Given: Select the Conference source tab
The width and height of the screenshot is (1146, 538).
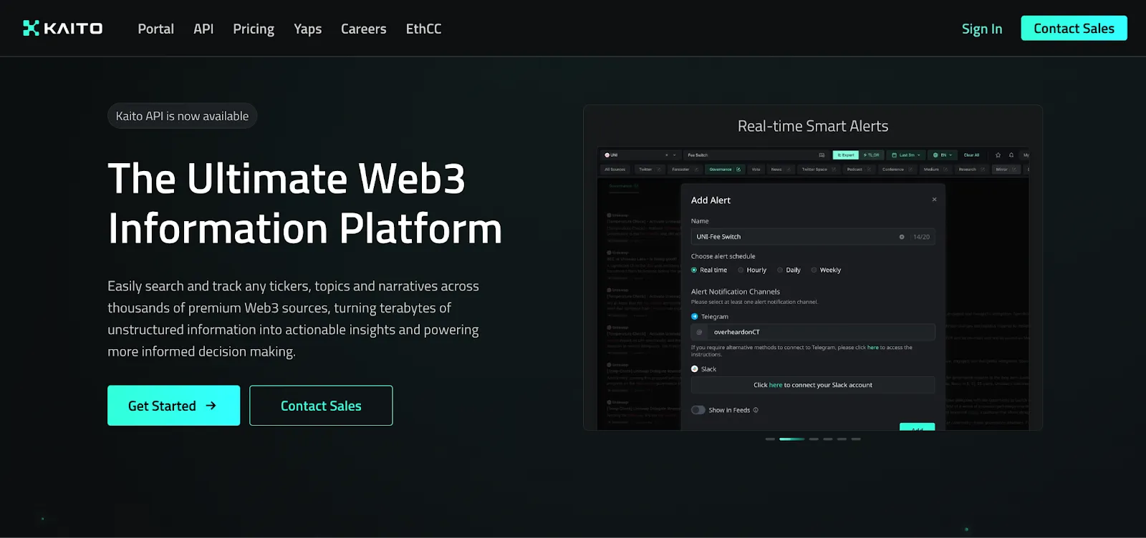Looking at the screenshot, I should click(x=897, y=170).
